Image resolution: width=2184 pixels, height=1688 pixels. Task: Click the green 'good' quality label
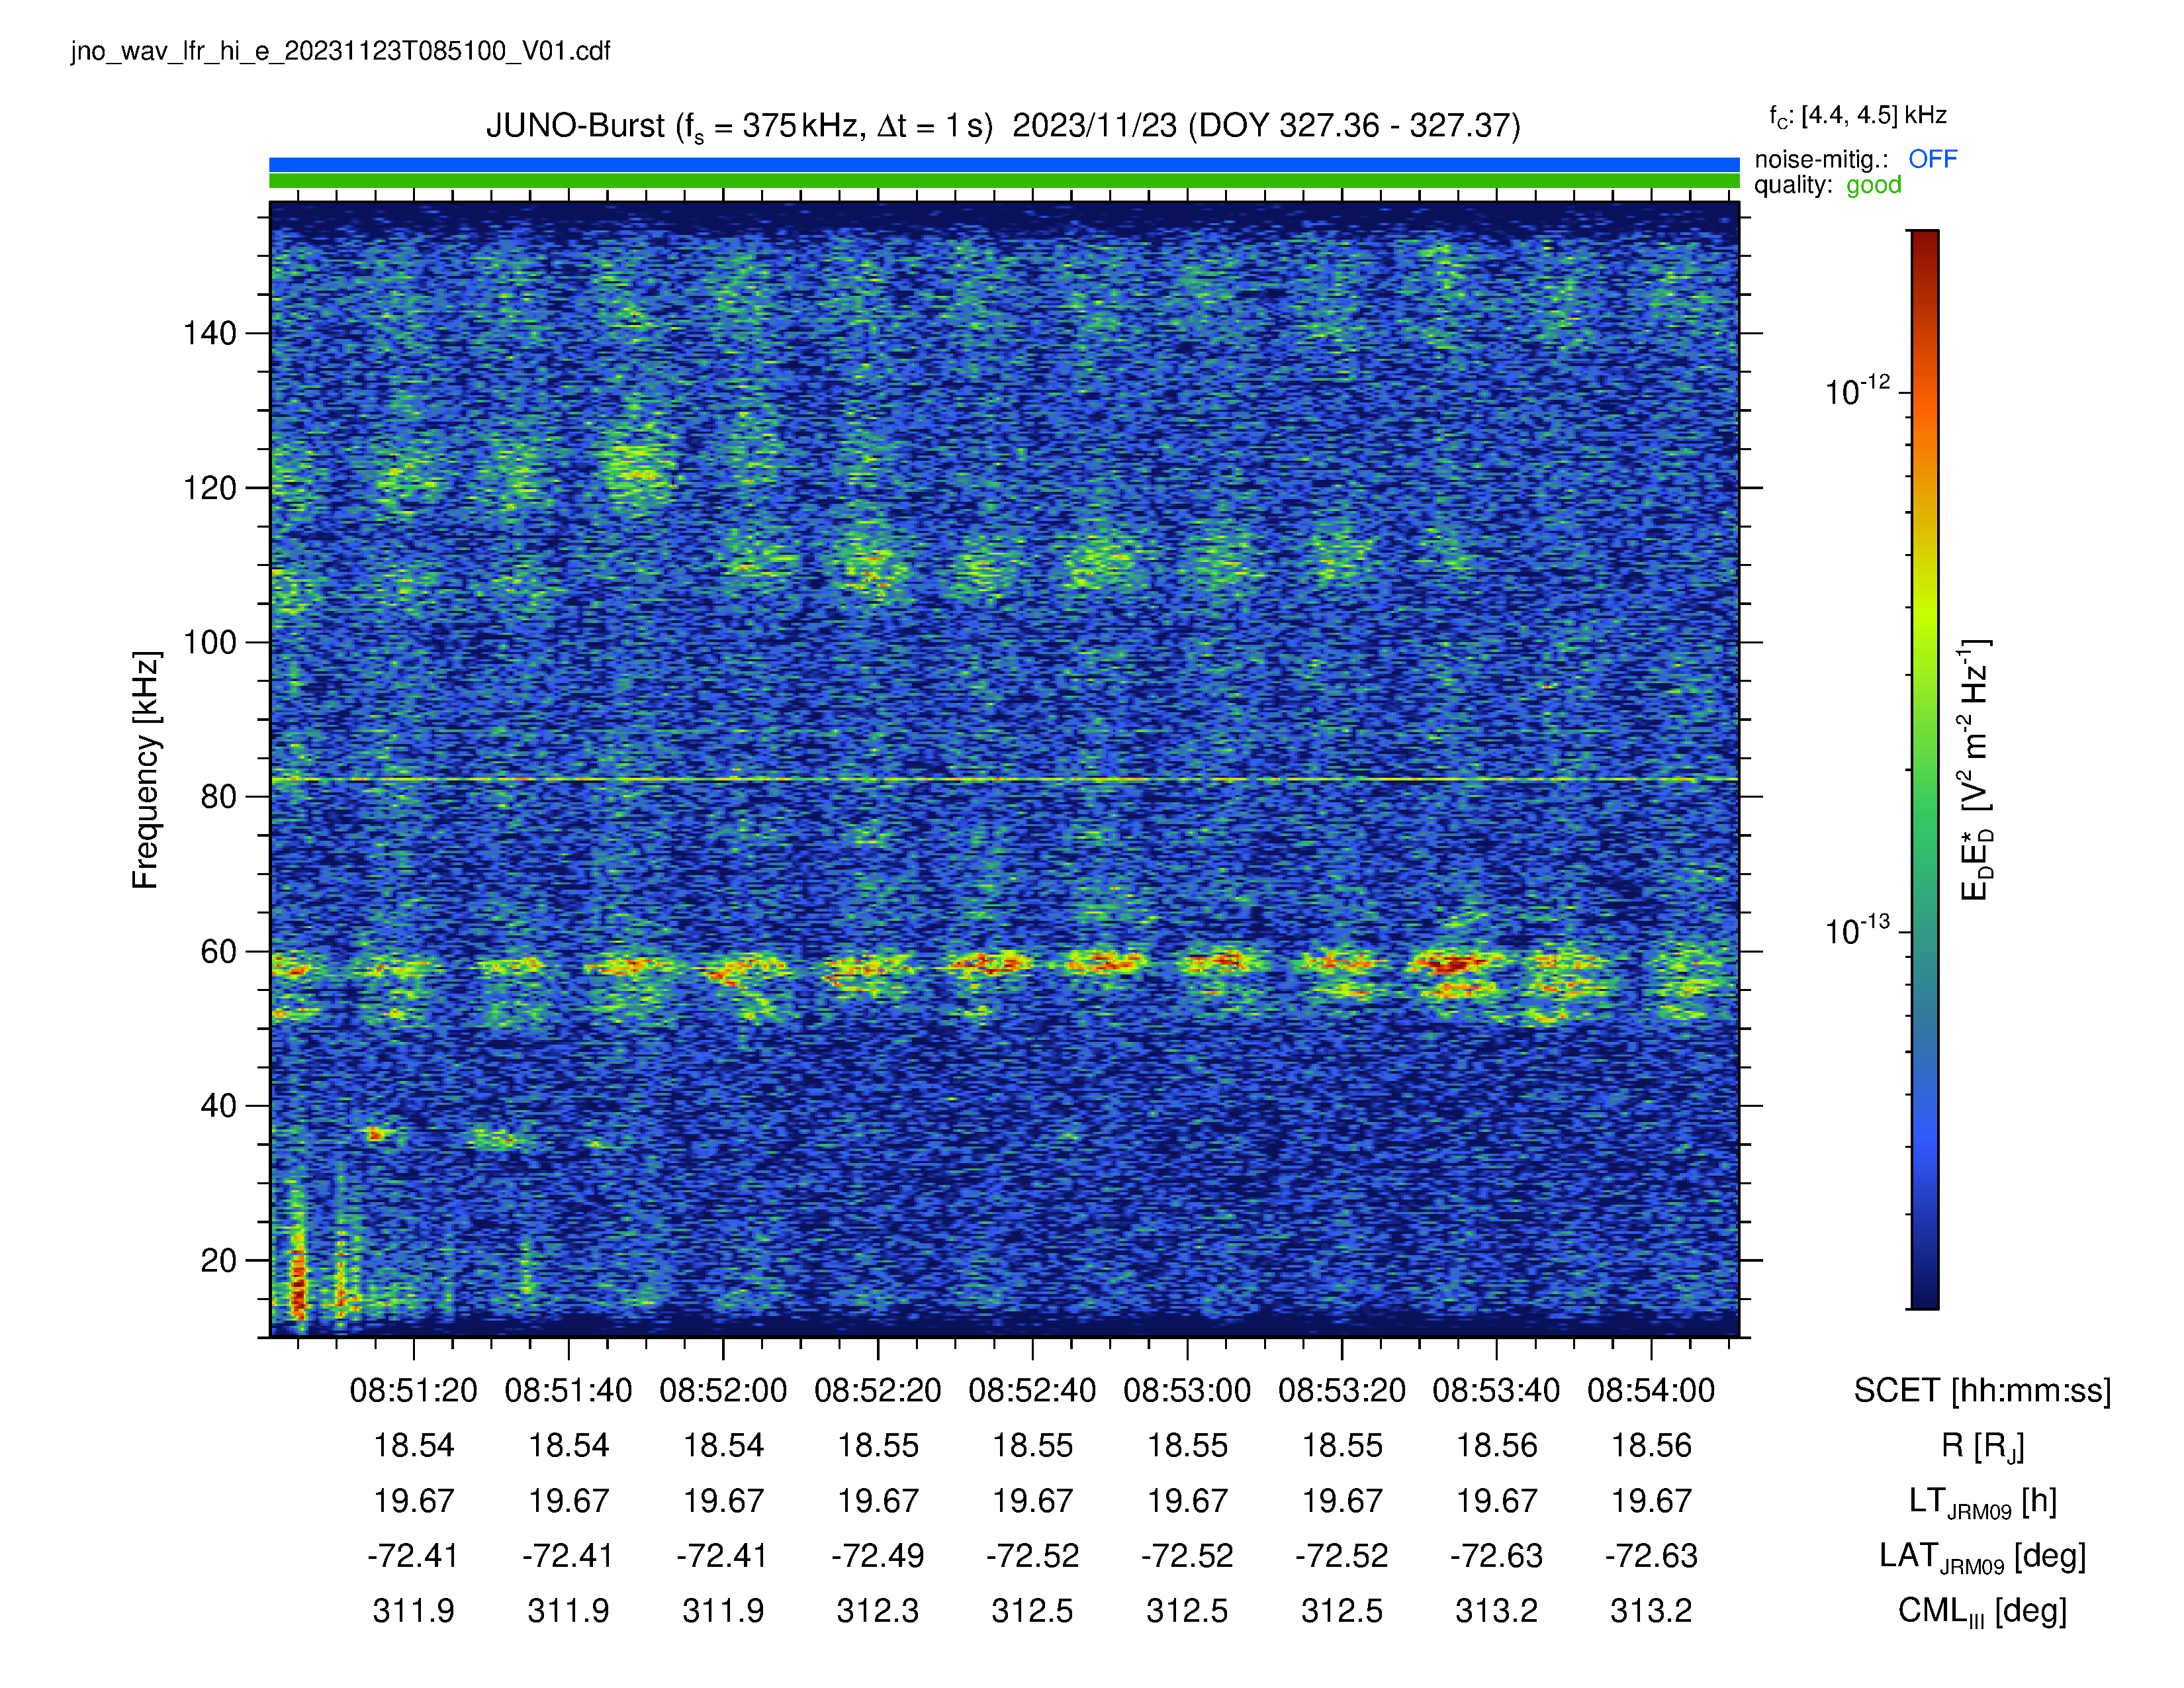click(1873, 185)
